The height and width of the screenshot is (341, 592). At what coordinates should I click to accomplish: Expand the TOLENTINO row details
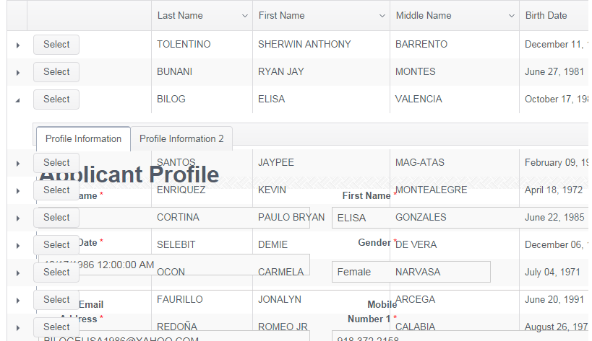(x=17, y=45)
